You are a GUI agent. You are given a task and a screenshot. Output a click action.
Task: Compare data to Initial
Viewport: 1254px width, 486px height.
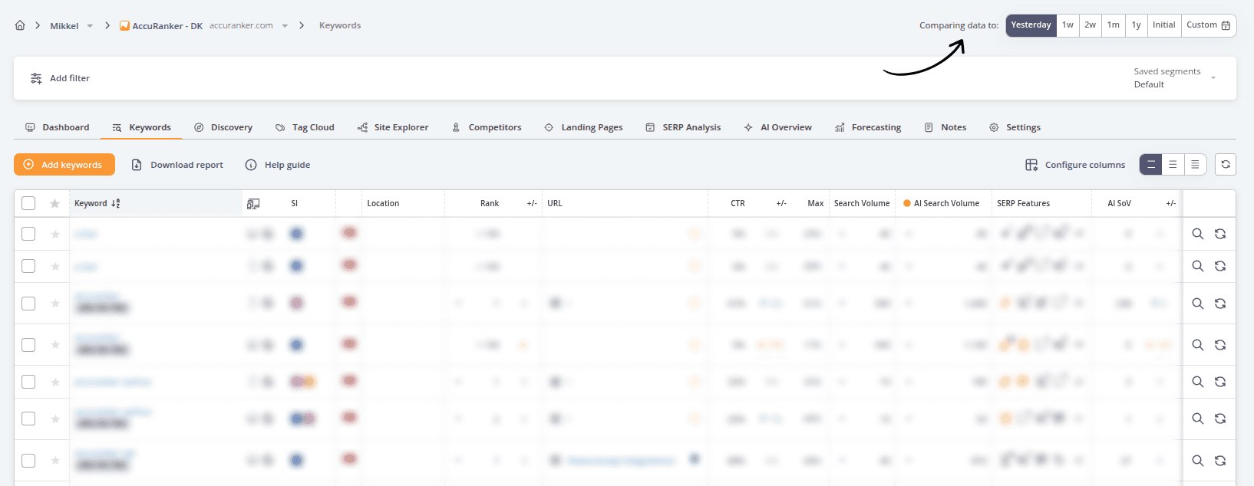click(1164, 25)
